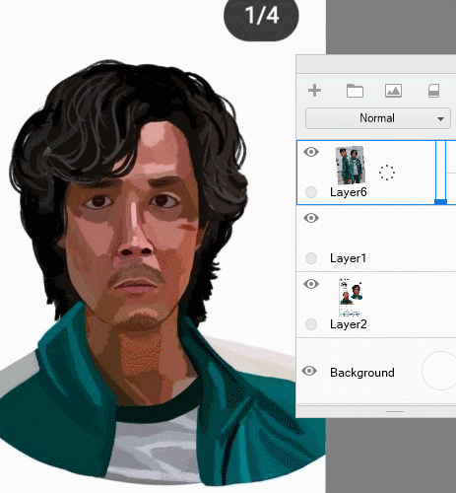Click the blend mode dropdown arrow
The height and width of the screenshot is (493, 456).
click(440, 119)
